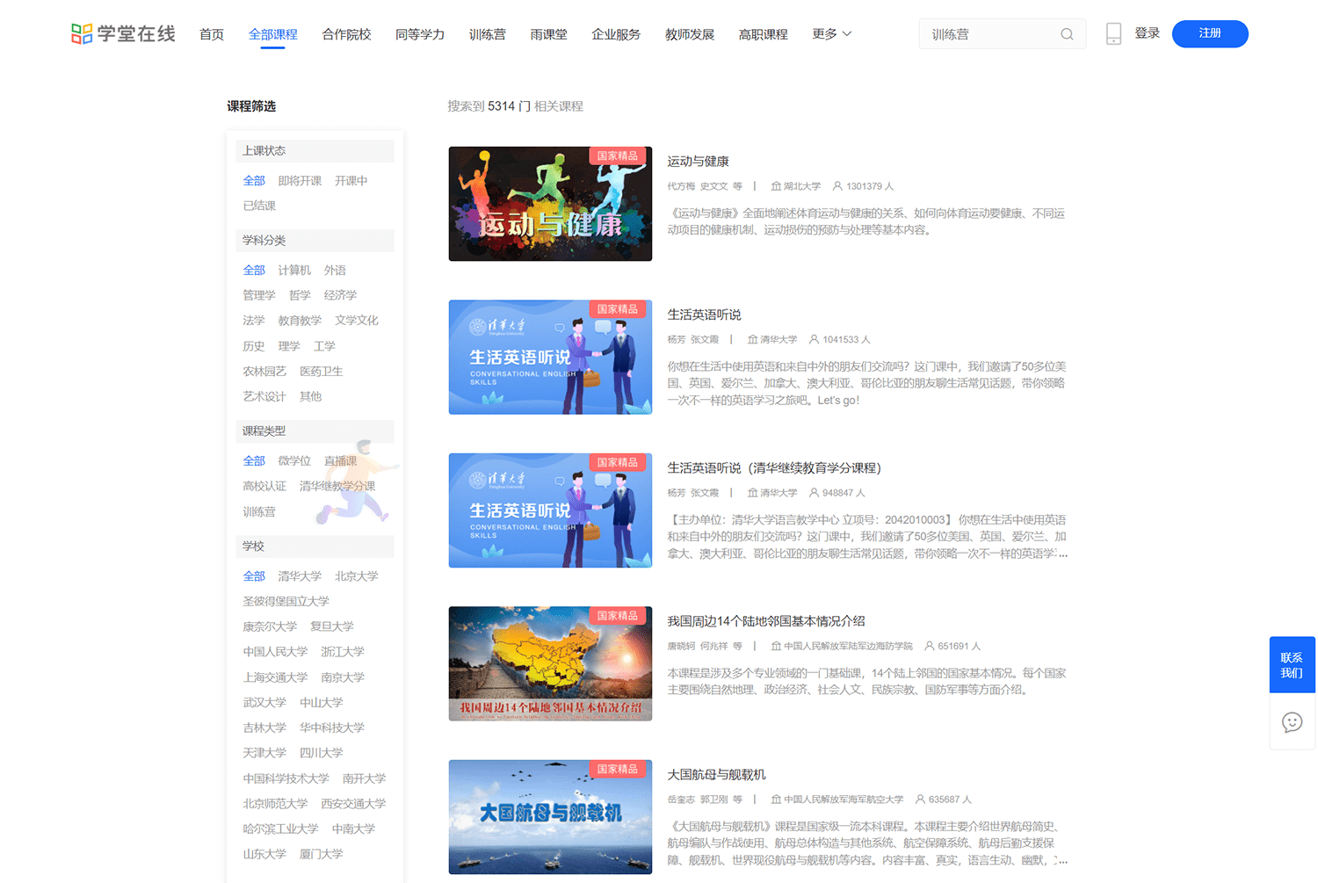Open 教师发展 navigation item
The image size is (1318, 883).
690,34
